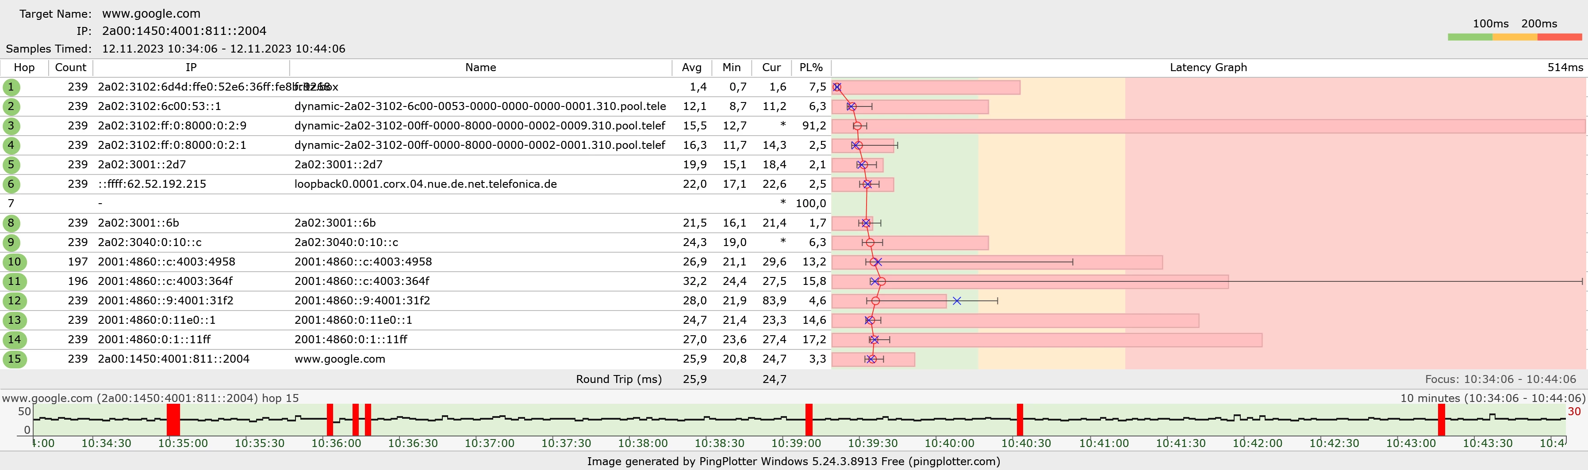
Task: Click www.google.com name in hop 15 row
Action: pyautogui.click(x=340, y=359)
